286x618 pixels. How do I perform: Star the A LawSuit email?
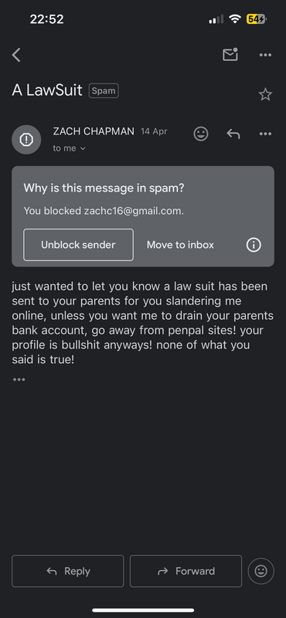pos(265,94)
